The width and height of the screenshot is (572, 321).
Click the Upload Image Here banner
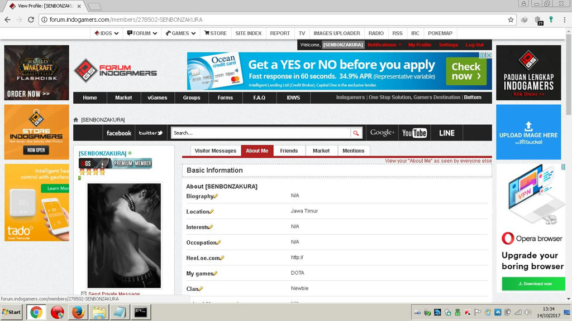528,132
